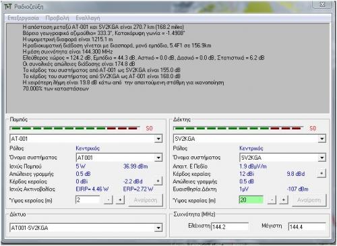The height and width of the screenshot is (246, 337).
Task: Click the receiver gain value 12 dBi
Action: 247,174
